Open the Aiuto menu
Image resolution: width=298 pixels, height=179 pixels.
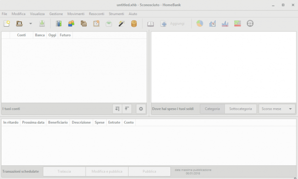(x=133, y=14)
